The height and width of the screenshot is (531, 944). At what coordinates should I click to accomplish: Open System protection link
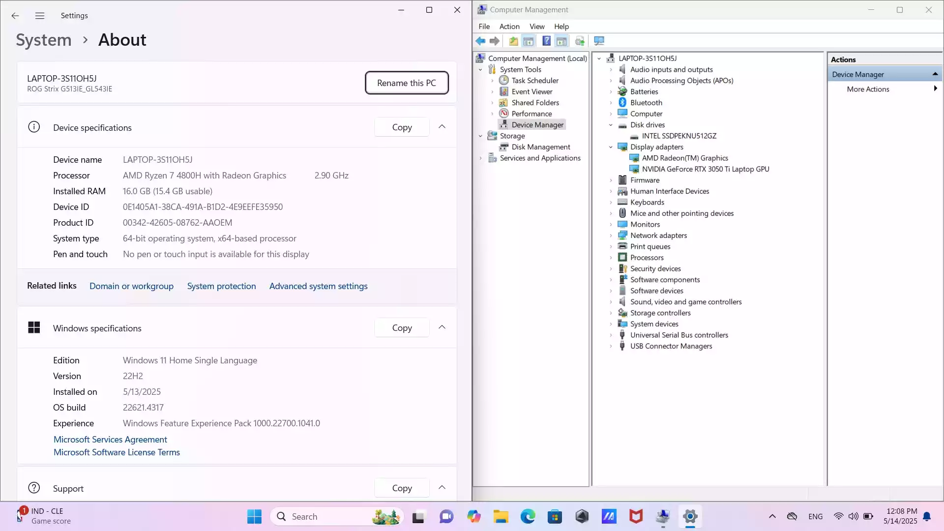tap(221, 286)
